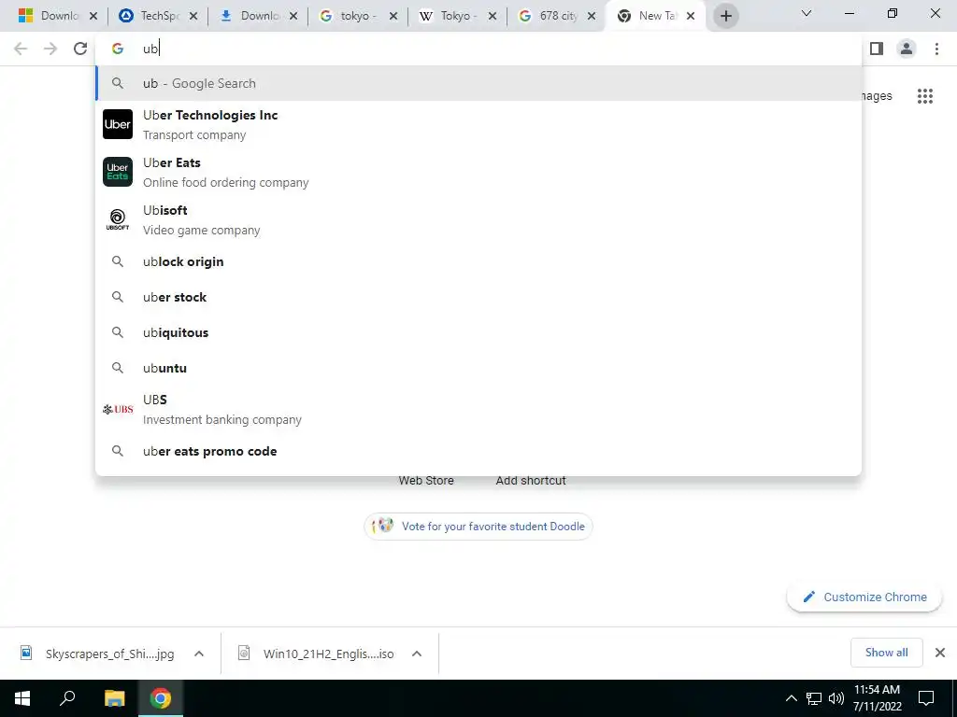Open the Chrome profile avatar icon

click(907, 49)
